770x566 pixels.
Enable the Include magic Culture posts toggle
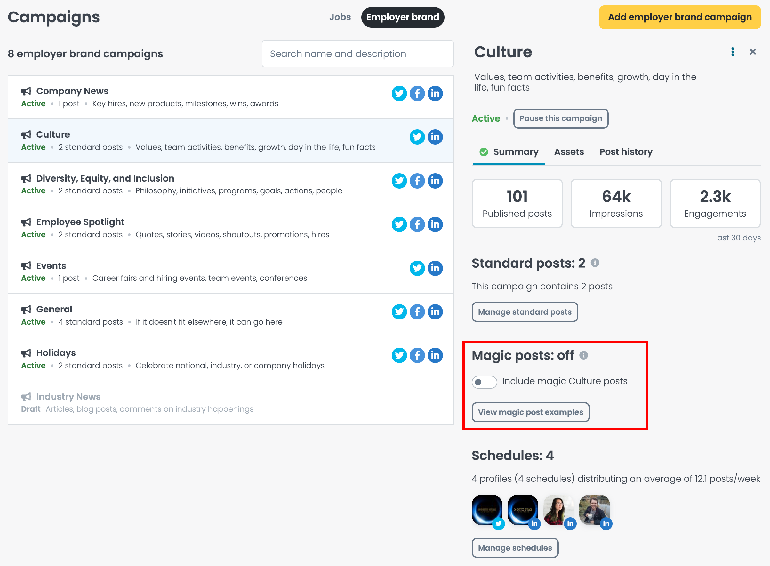[x=484, y=382]
